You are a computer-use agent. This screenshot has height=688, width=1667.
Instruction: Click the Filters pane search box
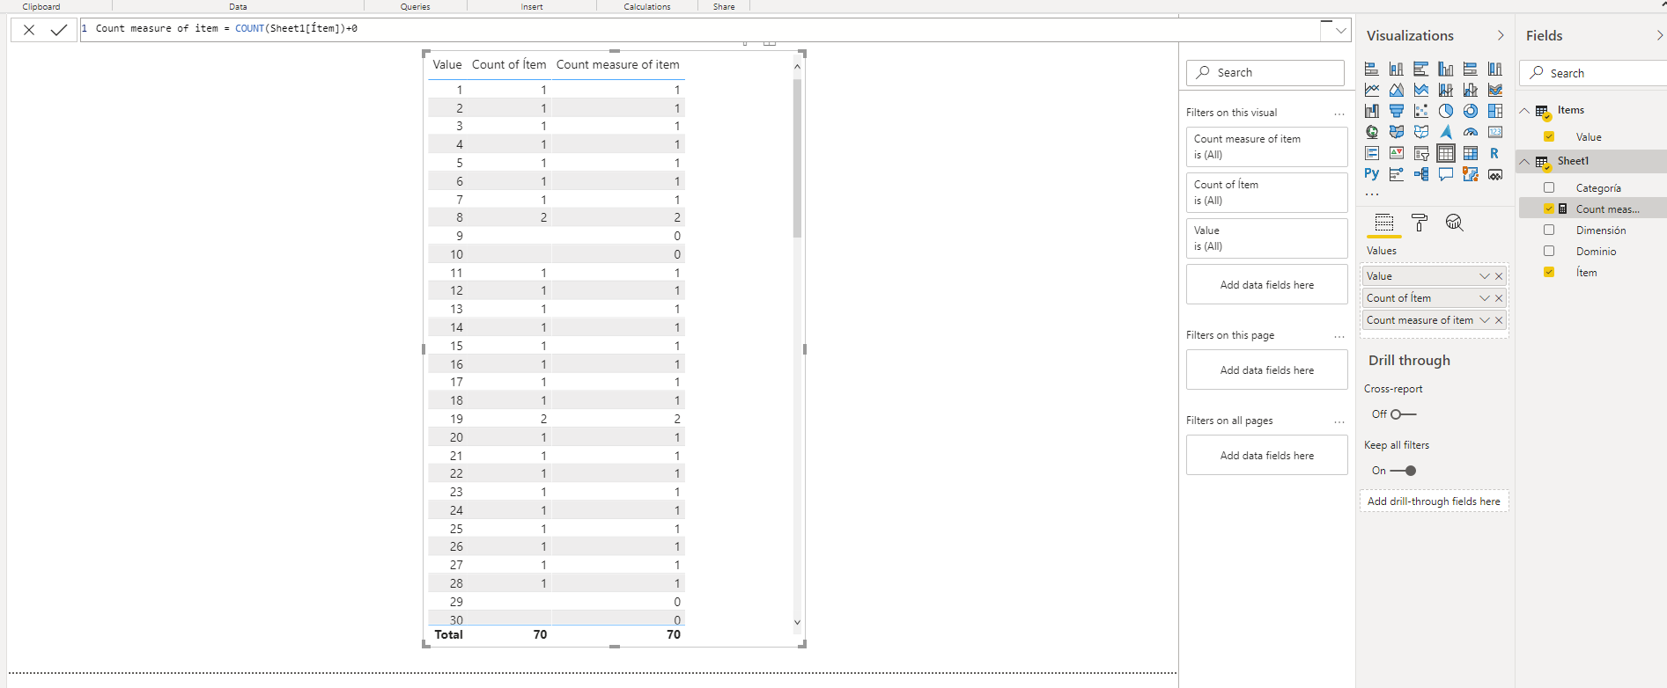1265,73
